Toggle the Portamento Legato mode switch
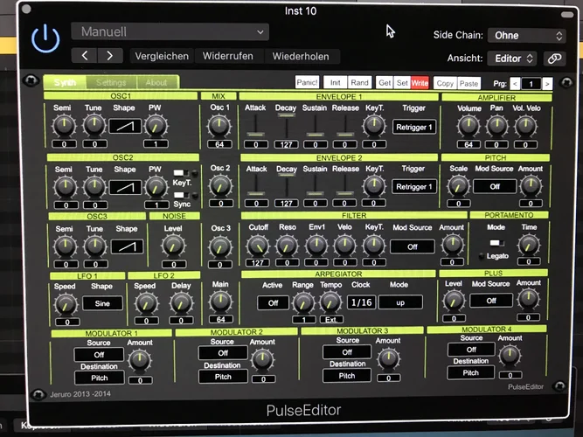Viewport: 583px width, 437px height. (x=496, y=242)
